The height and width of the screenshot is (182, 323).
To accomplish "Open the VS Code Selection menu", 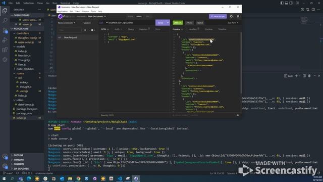I will [29, 3].
